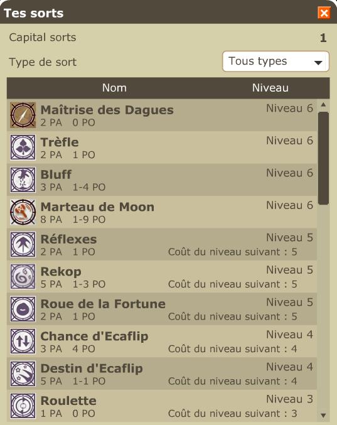This screenshot has width=337, height=425.
Task: Select the Roulette spell icon
Action: point(23,406)
